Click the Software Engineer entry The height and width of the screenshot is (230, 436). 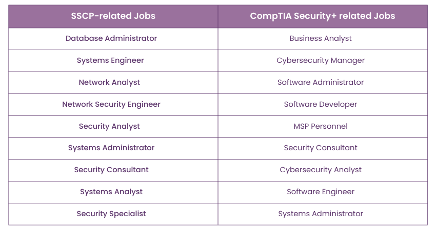321,192
